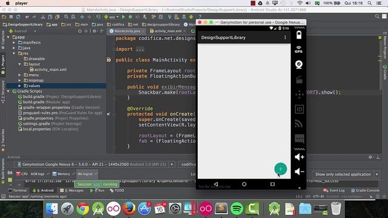Screen dimensions: 388x218
Task: Run the app with green play icon
Action: click(x=123, y=17)
